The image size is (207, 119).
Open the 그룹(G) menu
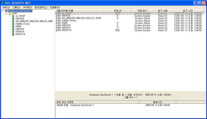[16, 7]
